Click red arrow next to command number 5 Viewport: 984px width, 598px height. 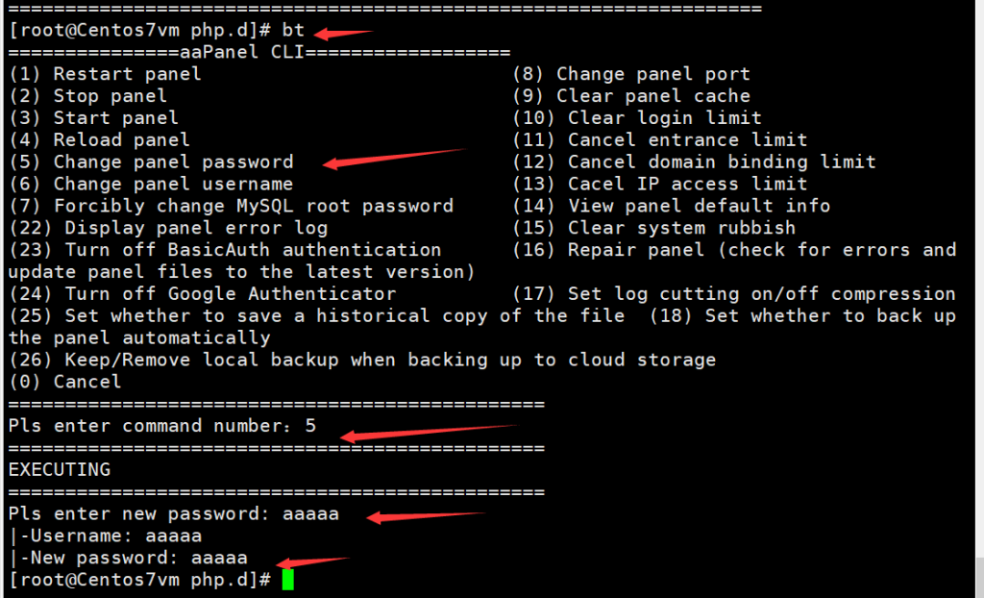pos(428,432)
